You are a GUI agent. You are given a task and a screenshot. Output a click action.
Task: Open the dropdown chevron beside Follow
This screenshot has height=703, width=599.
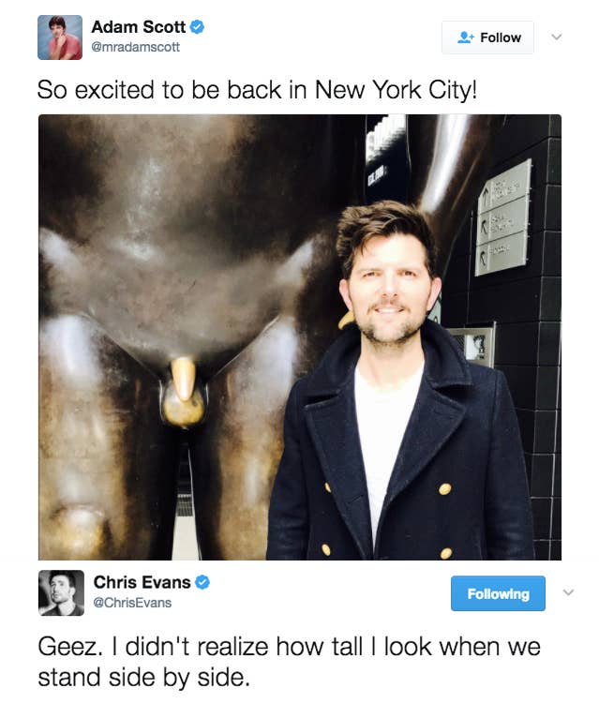557,37
